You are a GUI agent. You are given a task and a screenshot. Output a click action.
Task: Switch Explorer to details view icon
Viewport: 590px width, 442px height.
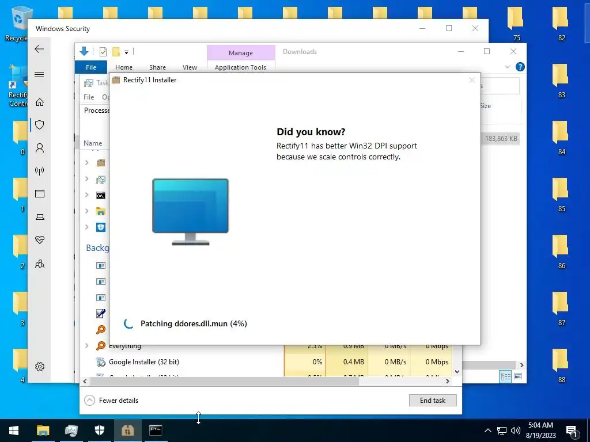505,376
